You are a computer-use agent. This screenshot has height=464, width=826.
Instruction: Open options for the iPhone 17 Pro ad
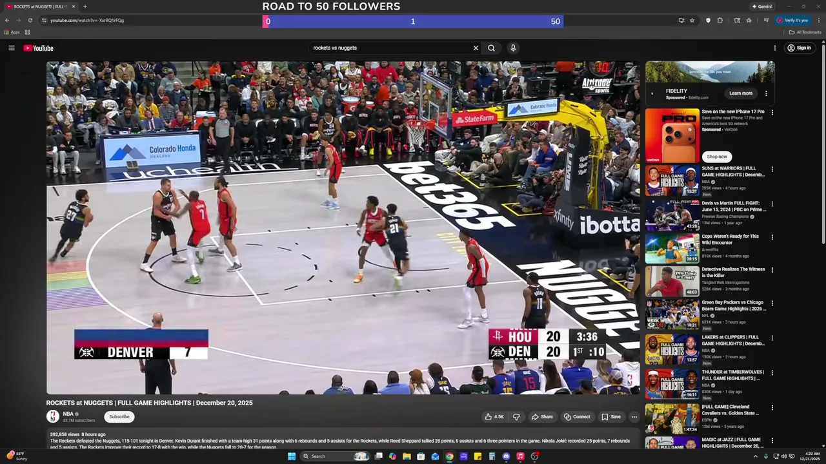tap(772, 112)
